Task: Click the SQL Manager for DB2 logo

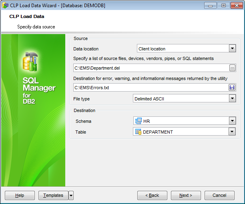Action: 39,78
